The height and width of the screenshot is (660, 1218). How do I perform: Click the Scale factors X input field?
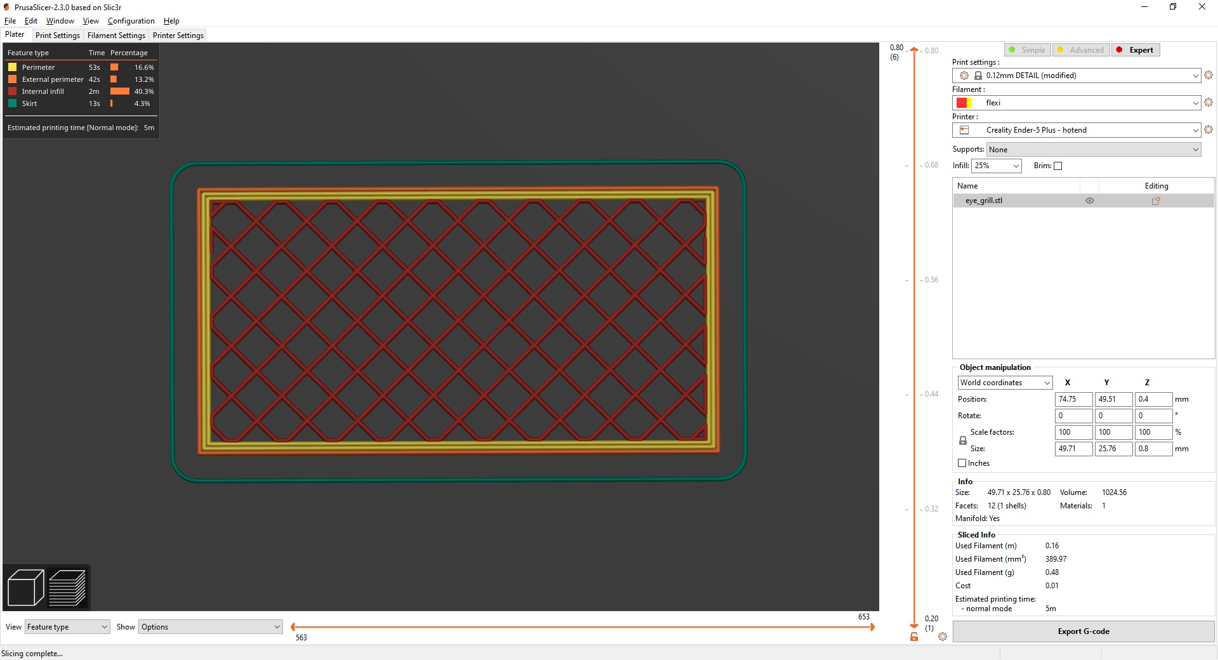tap(1073, 432)
